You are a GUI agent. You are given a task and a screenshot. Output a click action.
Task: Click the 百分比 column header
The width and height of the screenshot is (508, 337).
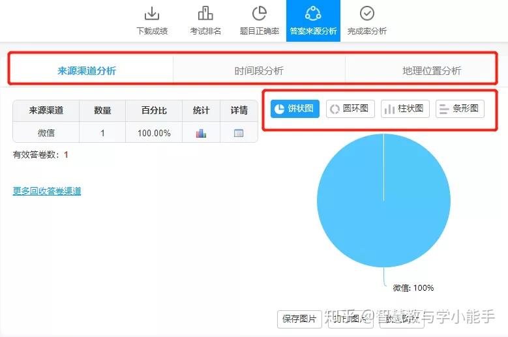[x=154, y=110]
